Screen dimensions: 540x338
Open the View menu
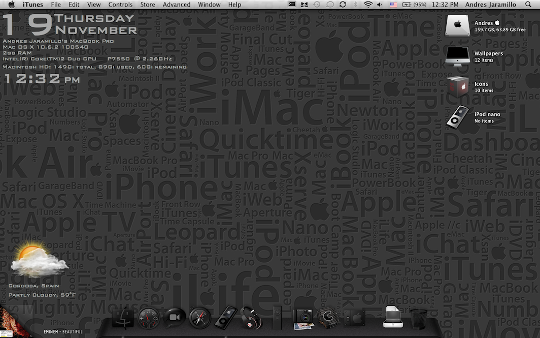coord(94,5)
